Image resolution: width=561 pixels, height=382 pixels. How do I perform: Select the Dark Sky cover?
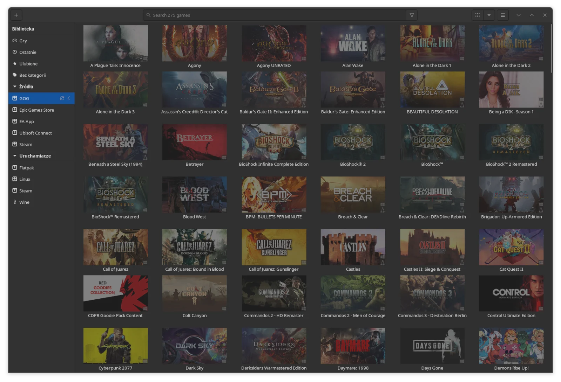pos(195,346)
